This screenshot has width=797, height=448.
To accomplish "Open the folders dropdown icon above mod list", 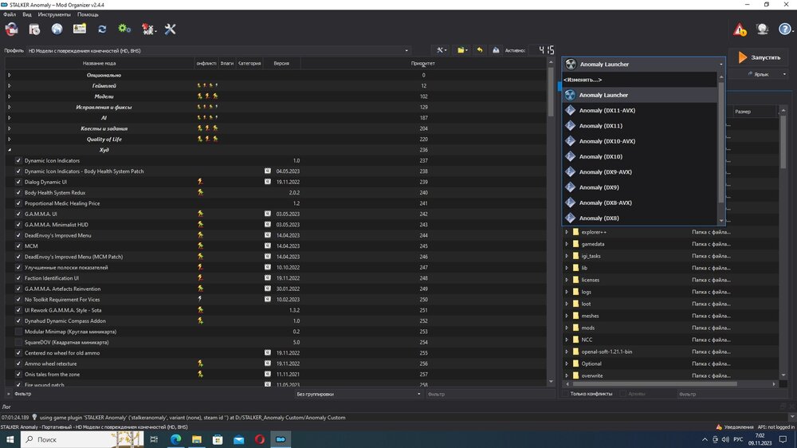I will coord(461,50).
